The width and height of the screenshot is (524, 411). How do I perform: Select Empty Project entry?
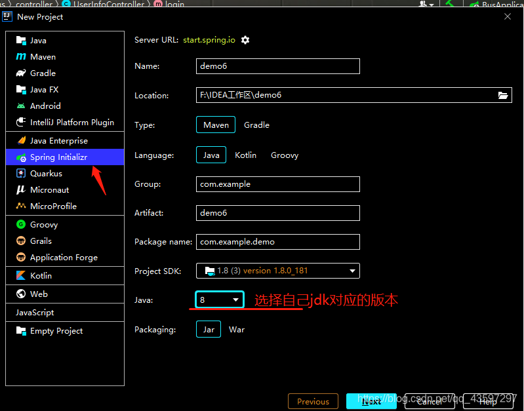click(x=65, y=331)
